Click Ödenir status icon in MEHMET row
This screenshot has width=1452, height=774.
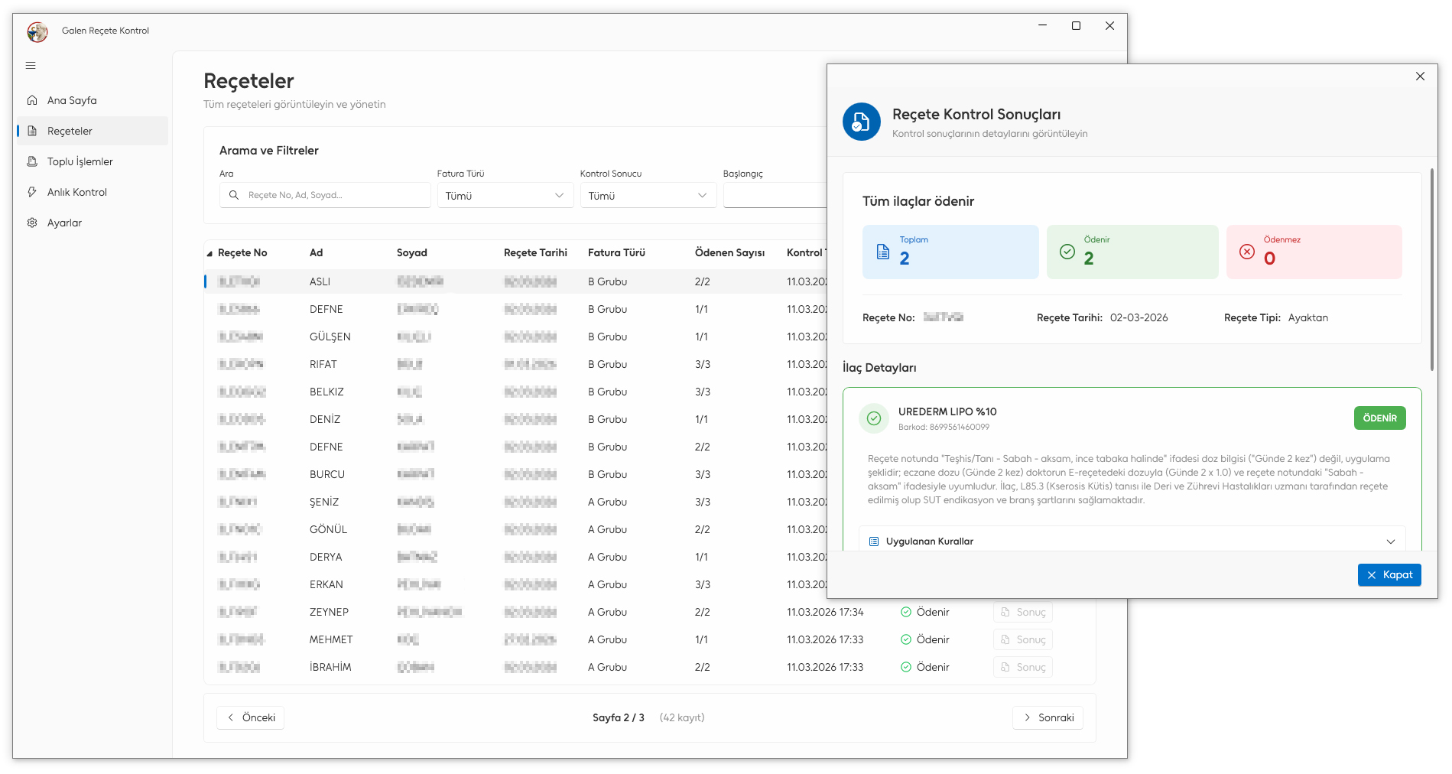906,639
